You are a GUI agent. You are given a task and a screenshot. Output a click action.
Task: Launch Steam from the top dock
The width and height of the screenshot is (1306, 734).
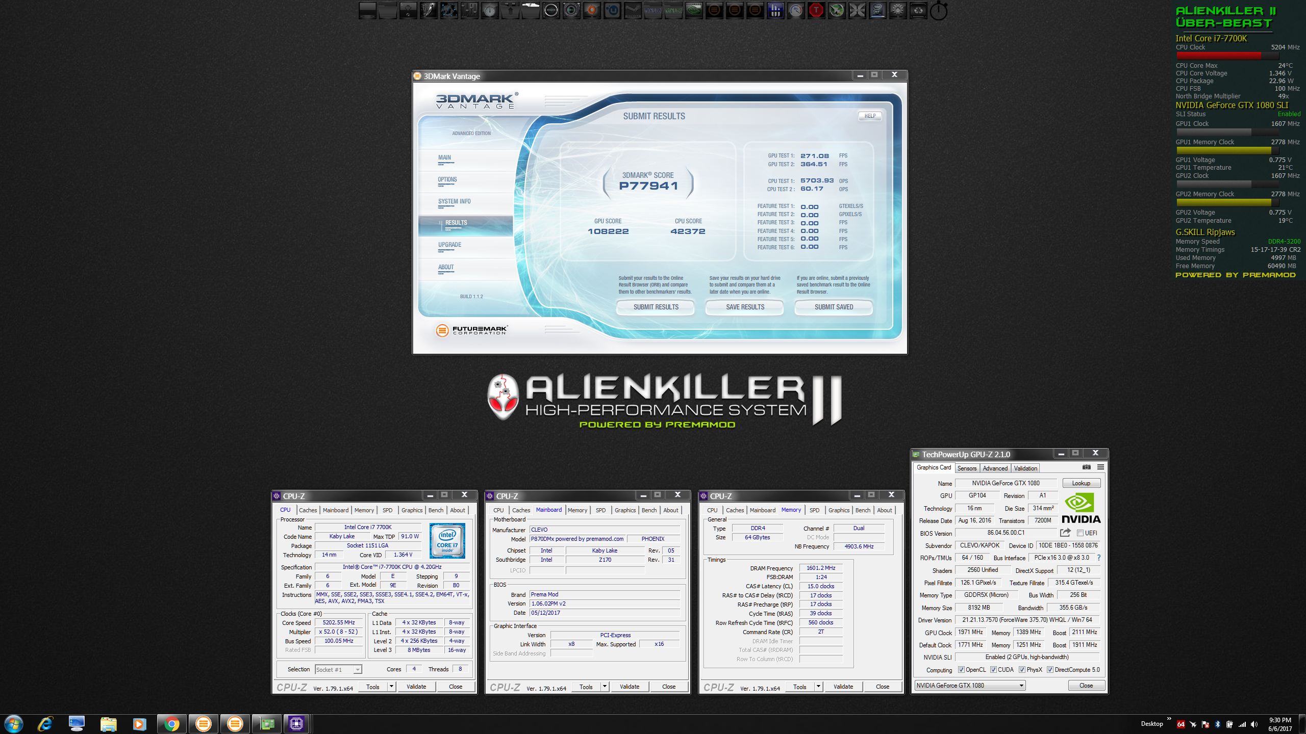click(633, 10)
